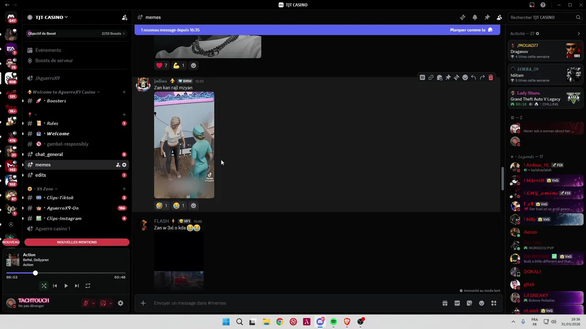Open the sticker picker
Viewport: 586px width, 329px height.
469,303
